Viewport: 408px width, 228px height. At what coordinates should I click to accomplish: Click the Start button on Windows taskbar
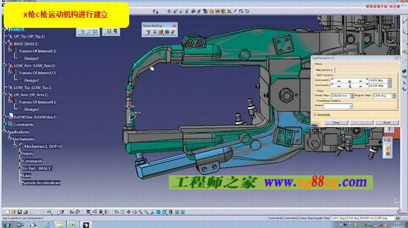tap(7, 224)
